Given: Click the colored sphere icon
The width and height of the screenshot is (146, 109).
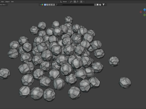Looking at the screenshot, I should tap(43, 5).
